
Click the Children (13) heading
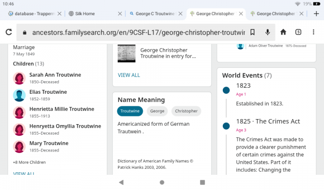[28, 64]
